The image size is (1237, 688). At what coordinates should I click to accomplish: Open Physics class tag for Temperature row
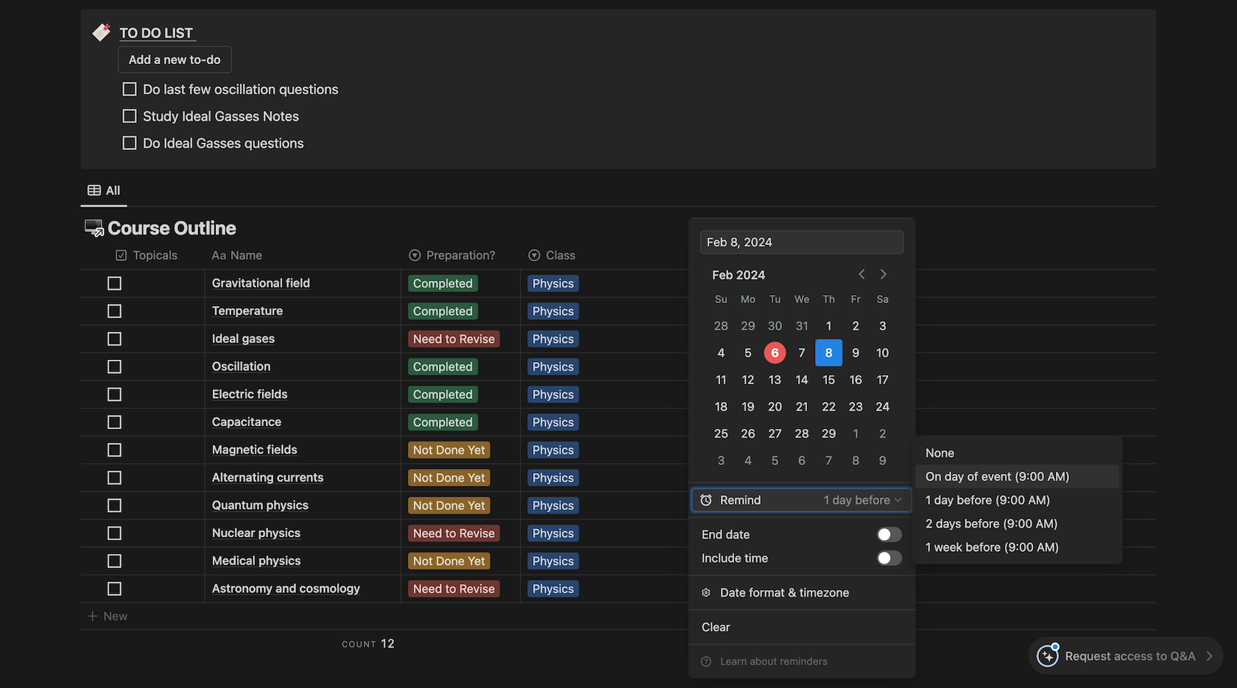click(x=553, y=311)
